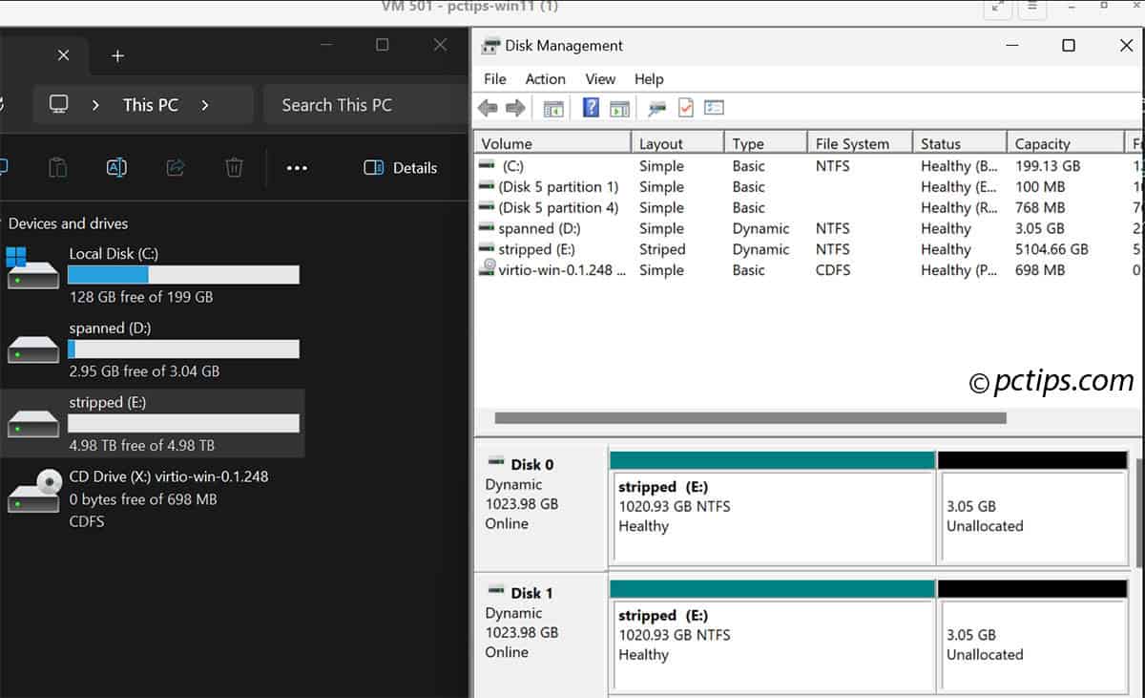
Task: Click the Rename icon in File Explorer toolbar
Action: [x=116, y=167]
